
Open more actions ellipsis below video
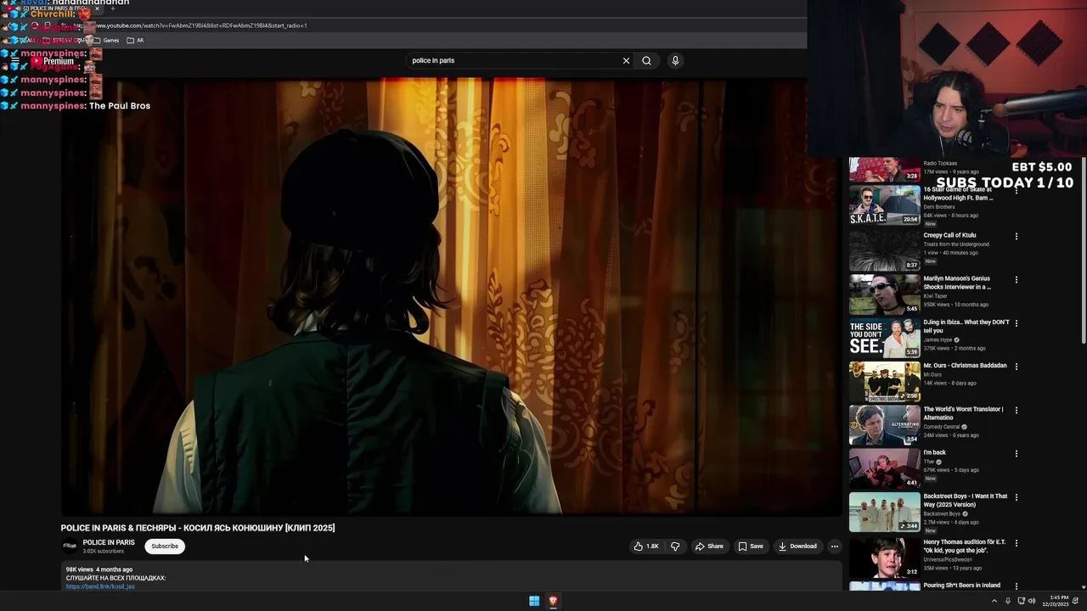(835, 547)
